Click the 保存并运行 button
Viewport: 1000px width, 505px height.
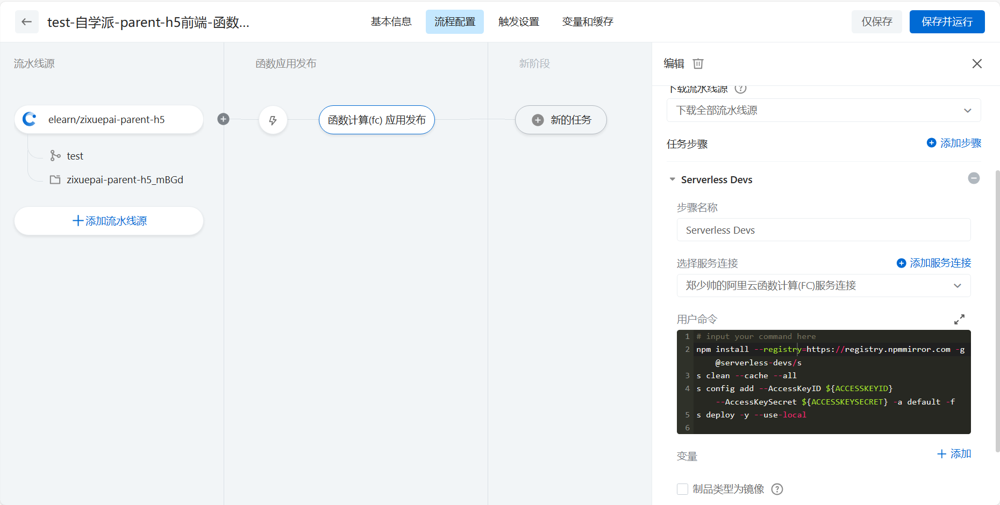[x=947, y=22]
